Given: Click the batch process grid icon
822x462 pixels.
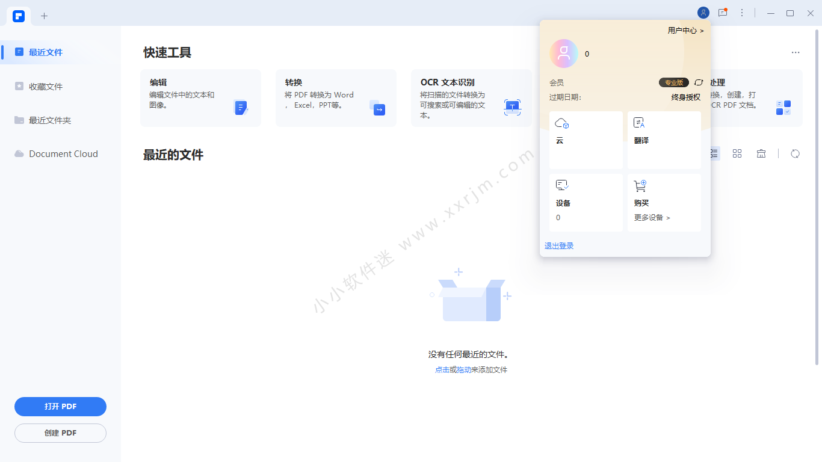Looking at the screenshot, I should tap(783, 108).
